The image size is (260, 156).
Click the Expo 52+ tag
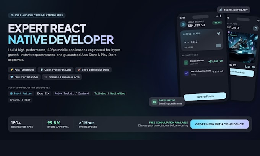pos(43,93)
